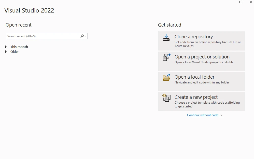Click the Open a project or solution icon

click(x=166, y=57)
